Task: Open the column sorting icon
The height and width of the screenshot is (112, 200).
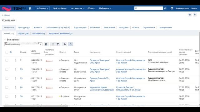Action: pyautogui.click(x=52, y=44)
